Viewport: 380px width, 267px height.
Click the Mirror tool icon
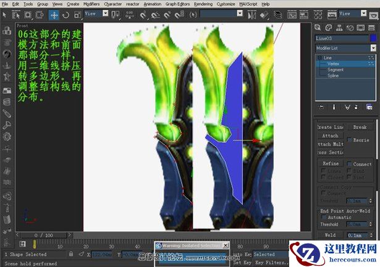pyautogui.click(x=251, y=15)
